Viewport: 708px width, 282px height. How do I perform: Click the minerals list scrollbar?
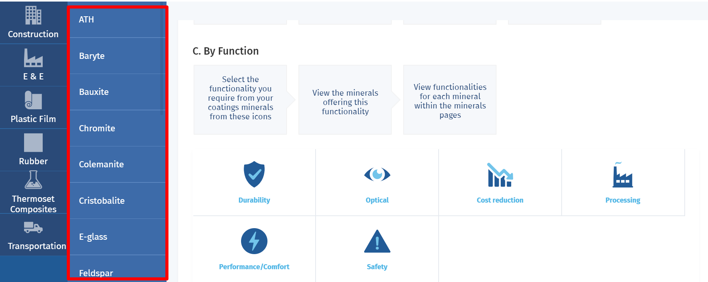click(163, 58)
